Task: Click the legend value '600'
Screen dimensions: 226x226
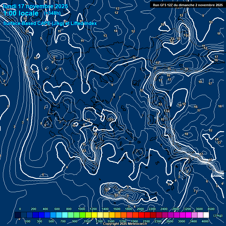Action: pos(57,209)
